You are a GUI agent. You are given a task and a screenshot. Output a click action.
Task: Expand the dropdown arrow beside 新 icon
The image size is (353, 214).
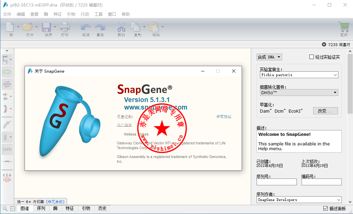pyautogui.click(x=18, y=27)
